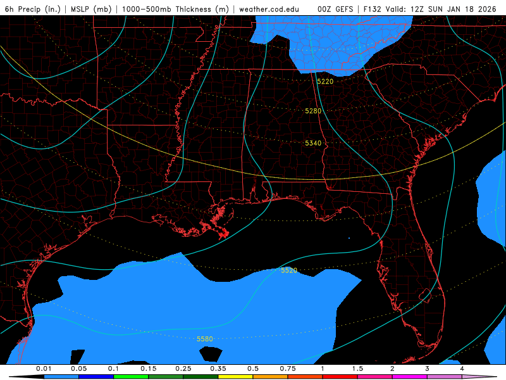Screen dimensions: 506x380
Task: Select the 'MSLP (mb)' header text
Action: [91, 9]
